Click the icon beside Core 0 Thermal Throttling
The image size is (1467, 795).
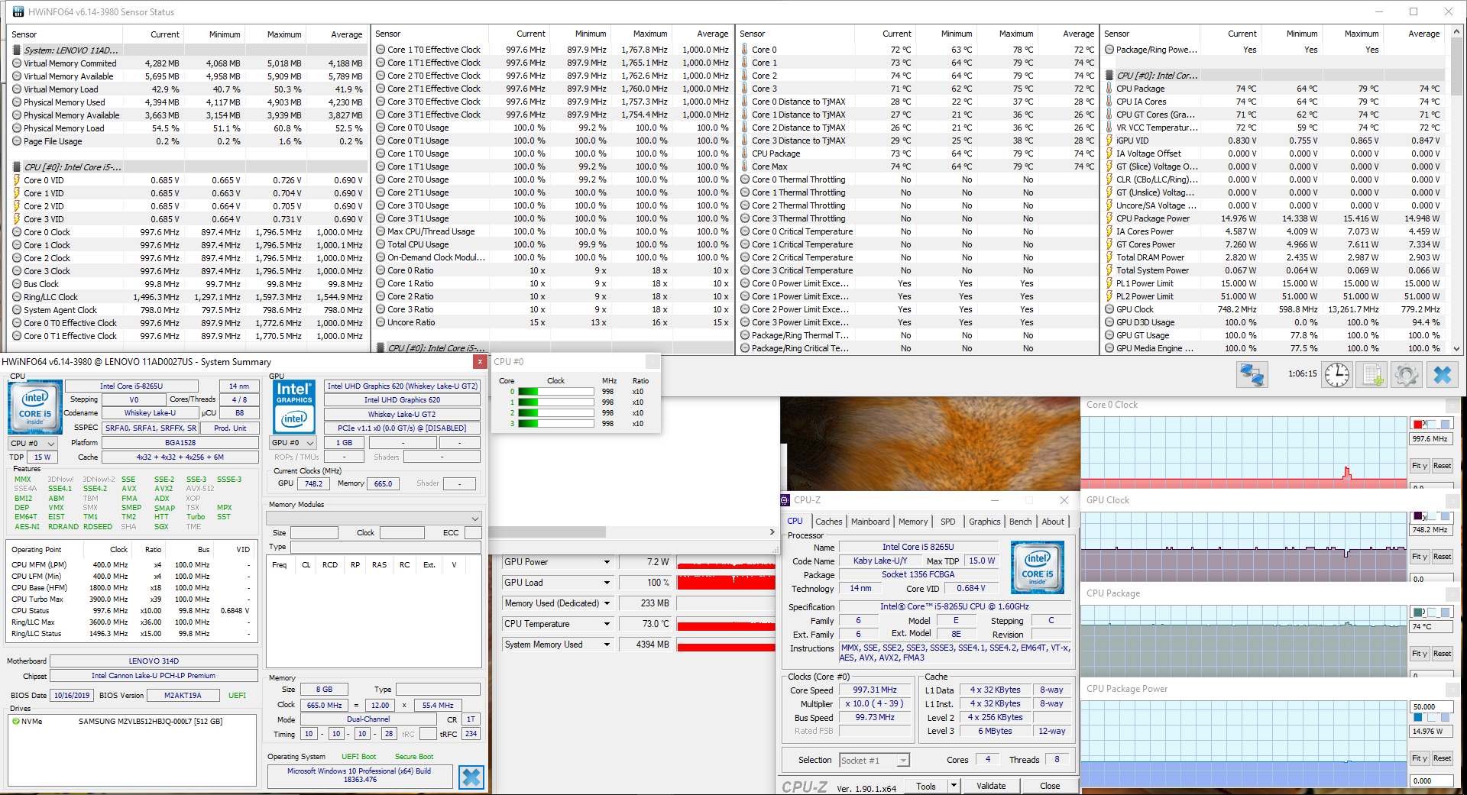(x=745, y=179)
